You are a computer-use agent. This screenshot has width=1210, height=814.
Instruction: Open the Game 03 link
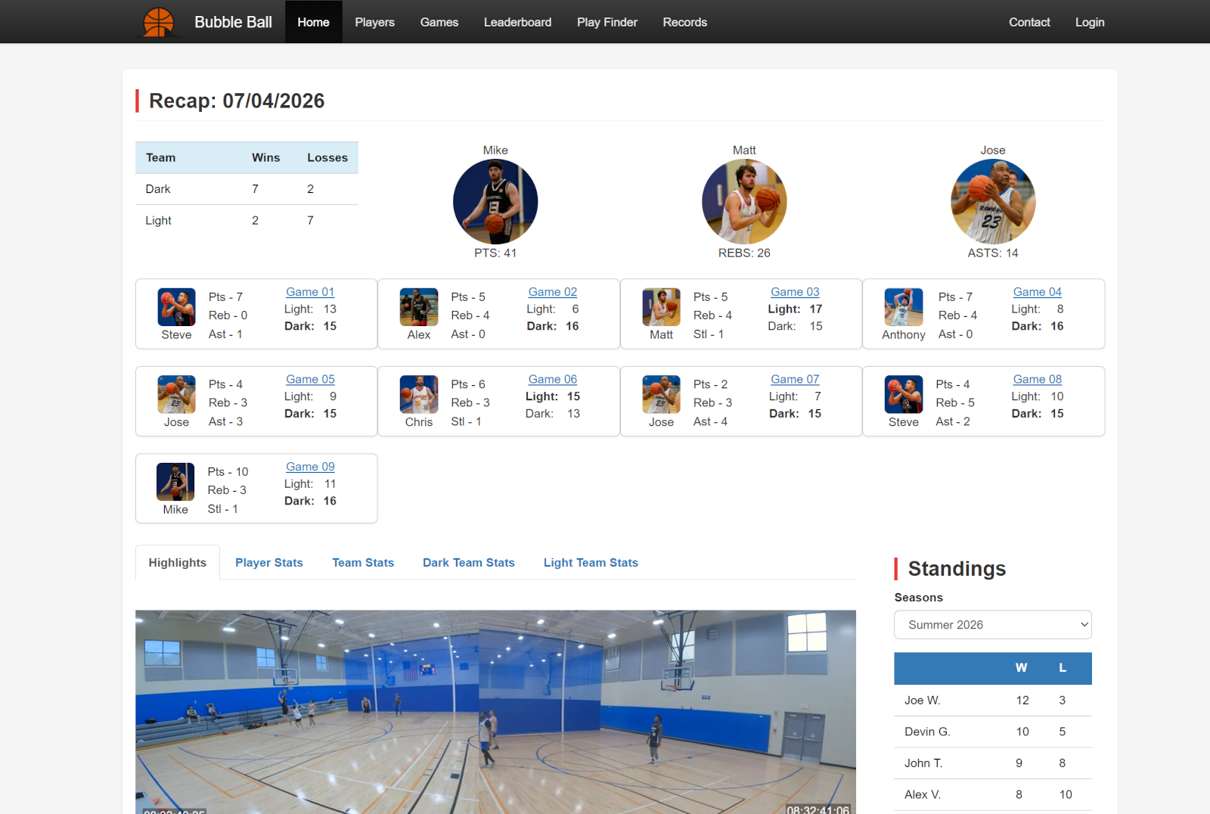[795, 292]
